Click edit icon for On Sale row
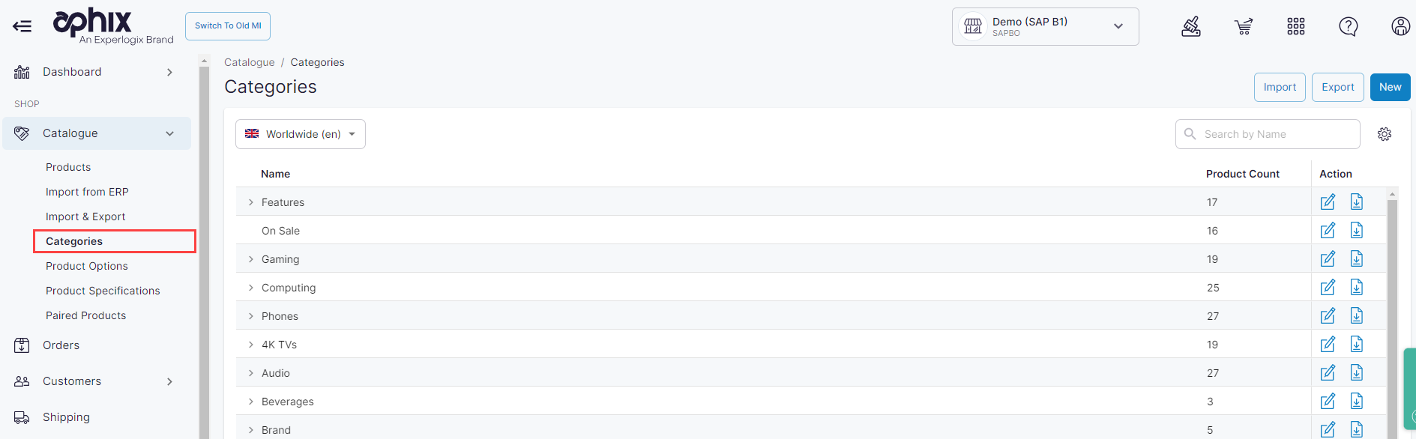This screenshot has height=439, width=1416. point(1328,231)
